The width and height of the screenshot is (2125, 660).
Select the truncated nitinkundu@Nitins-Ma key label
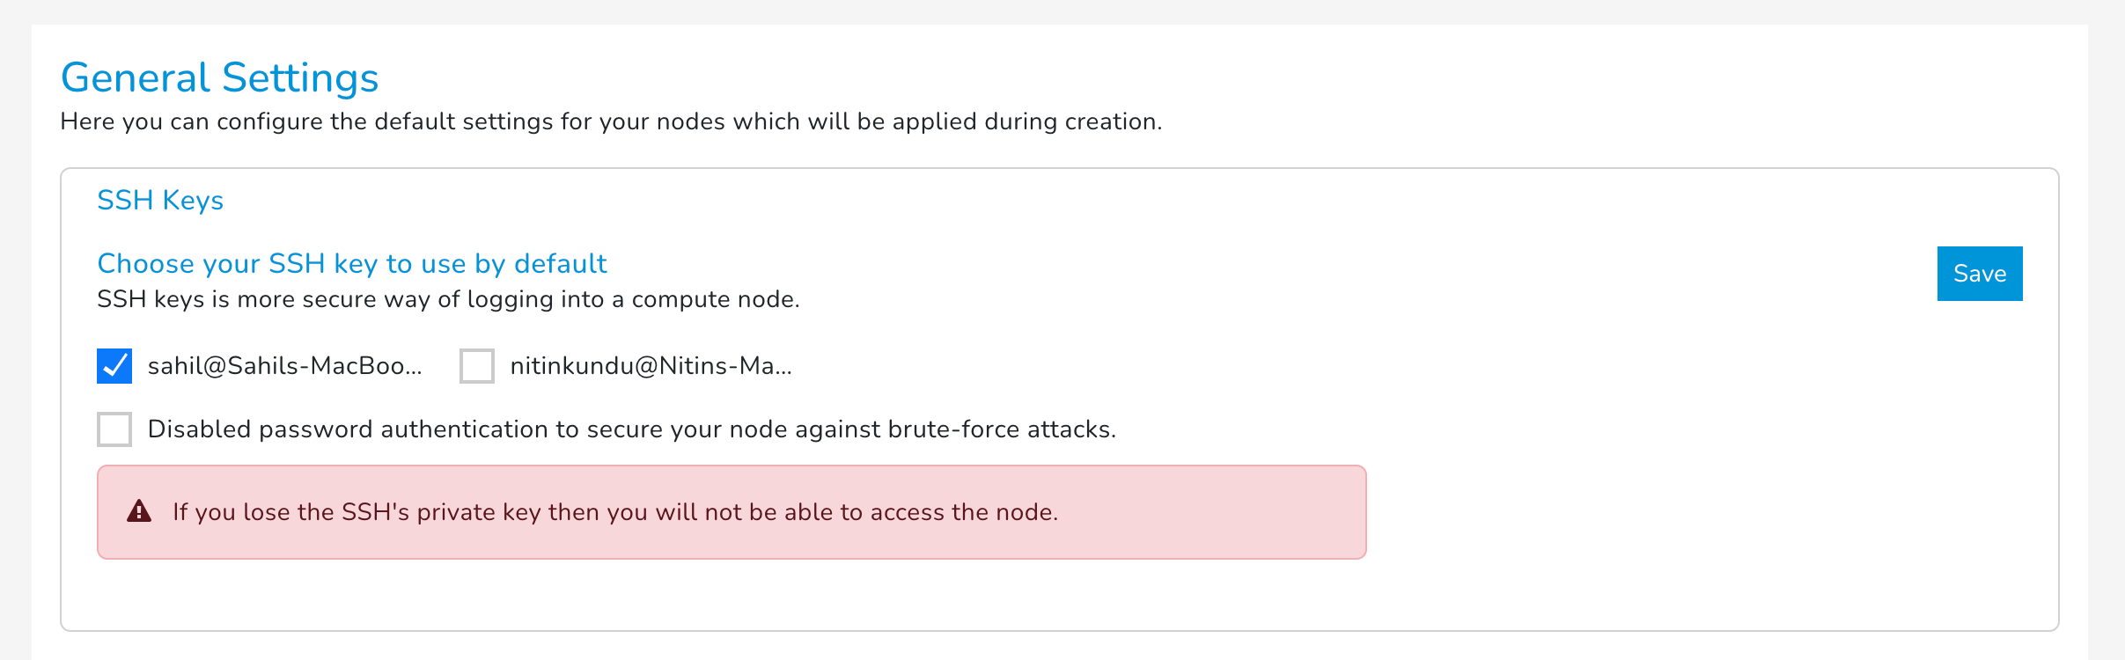(650, 366)
